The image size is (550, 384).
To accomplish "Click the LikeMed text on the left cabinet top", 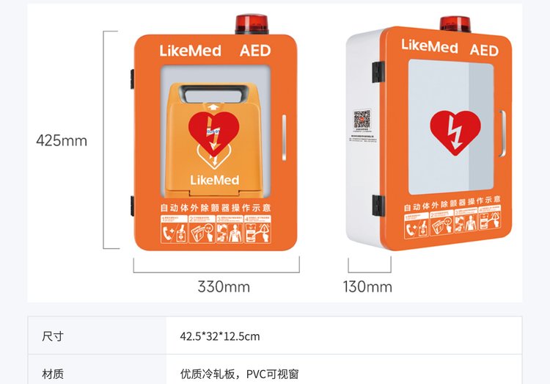I will [x=191, y=51].
